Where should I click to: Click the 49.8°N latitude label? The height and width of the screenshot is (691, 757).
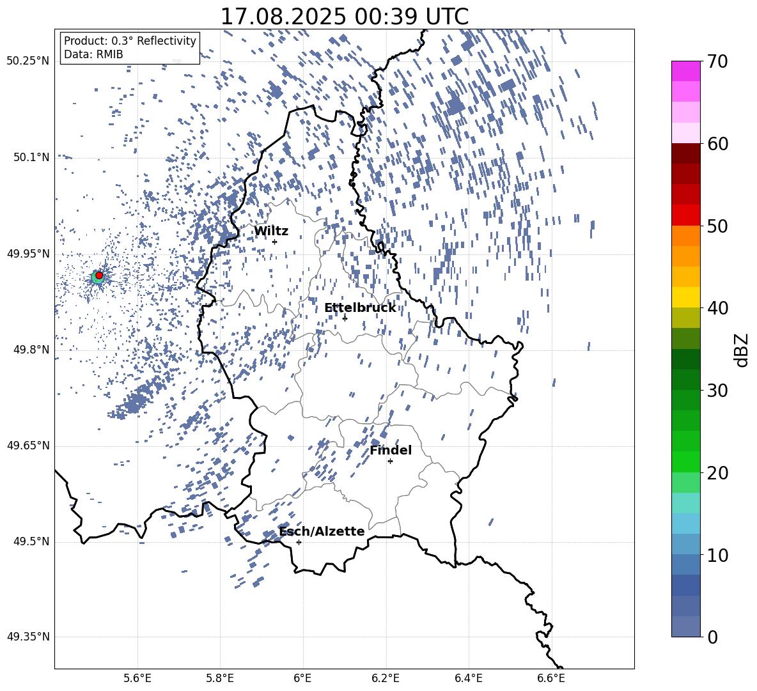pos(31,350)
